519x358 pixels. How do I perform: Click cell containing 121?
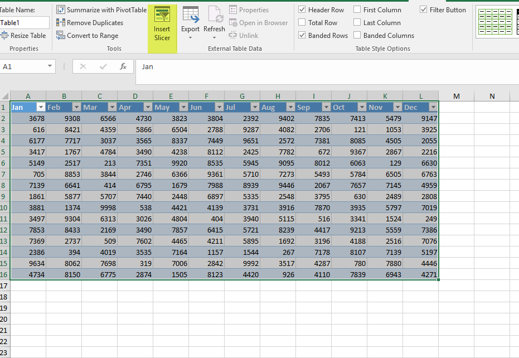point(349,129)
